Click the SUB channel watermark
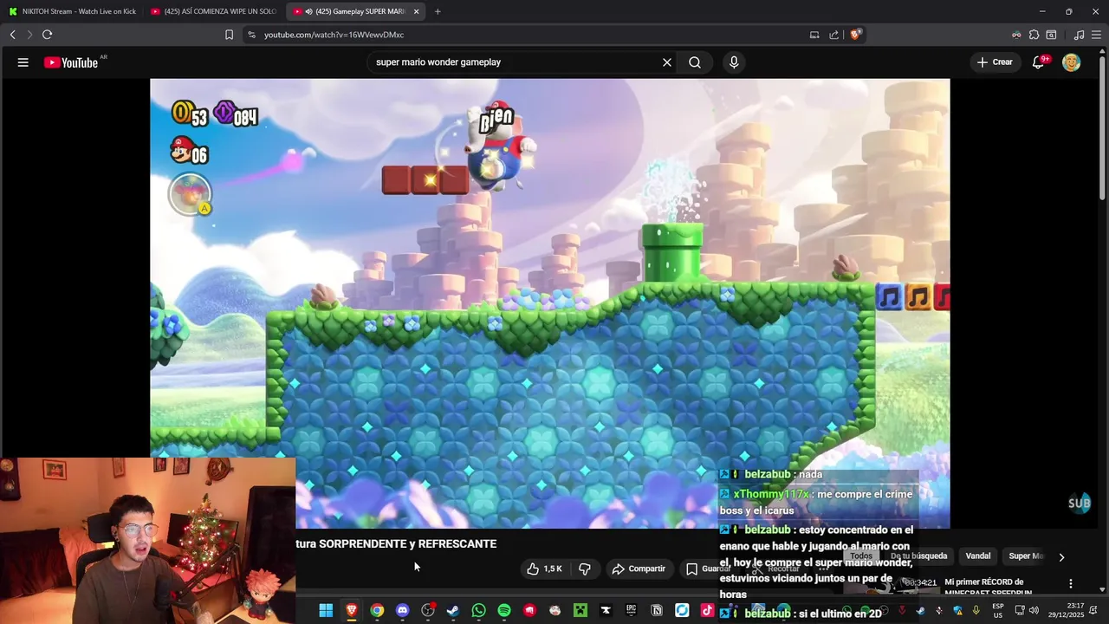The width and height of the screenshot is (1109, 624). coord(1080,504)
